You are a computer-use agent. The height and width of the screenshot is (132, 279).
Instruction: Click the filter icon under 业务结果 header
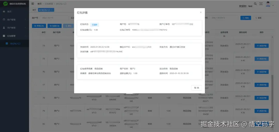pos(224,36)
